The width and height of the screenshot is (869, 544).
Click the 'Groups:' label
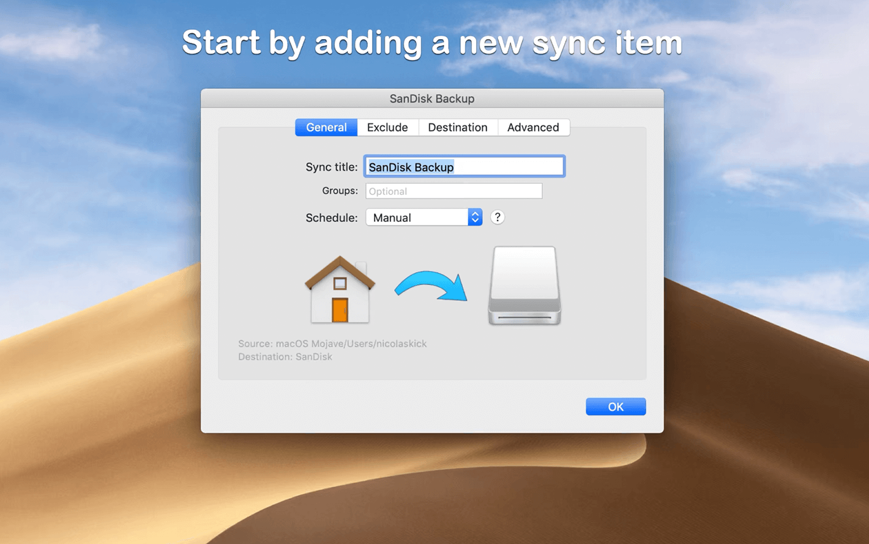tap(340, 191)
